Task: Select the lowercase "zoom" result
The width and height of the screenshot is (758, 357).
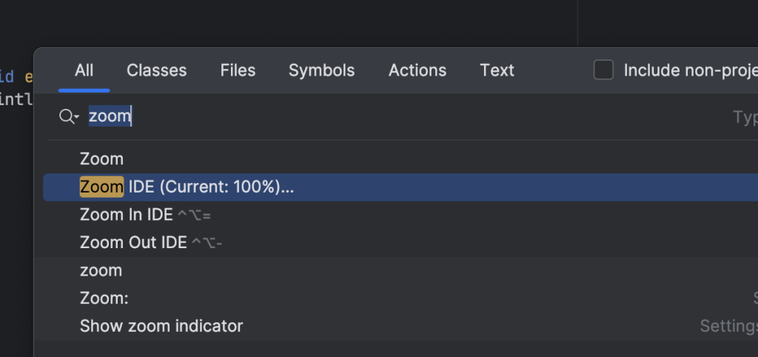Action: tap(101, 270)
